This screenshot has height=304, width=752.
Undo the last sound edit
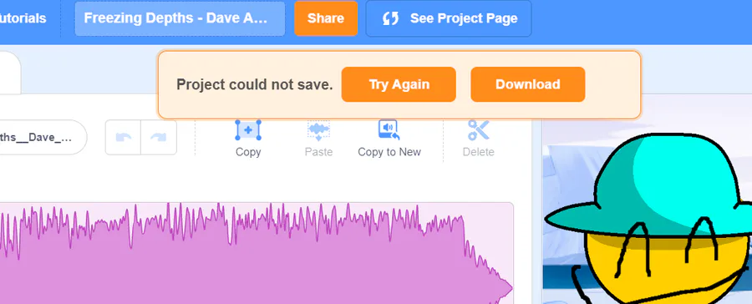(124, 138)
